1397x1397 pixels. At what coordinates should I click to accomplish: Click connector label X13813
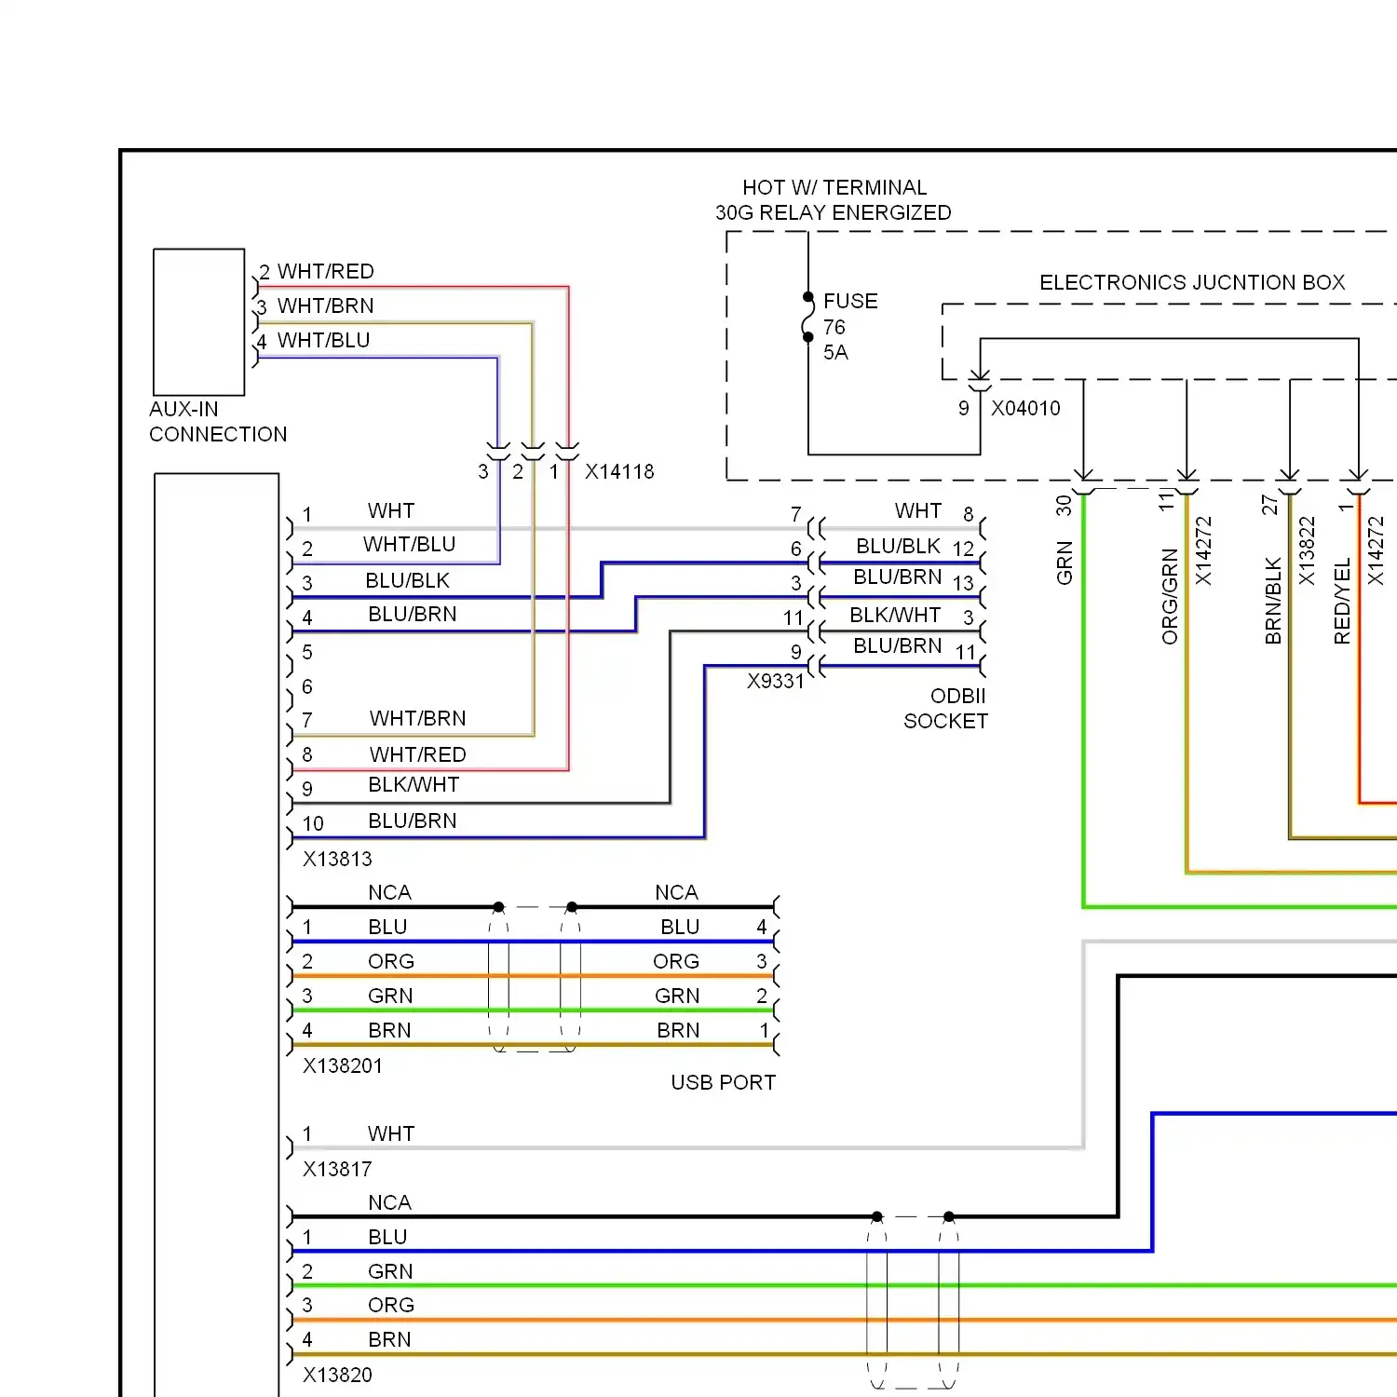(x=337, y=859)
